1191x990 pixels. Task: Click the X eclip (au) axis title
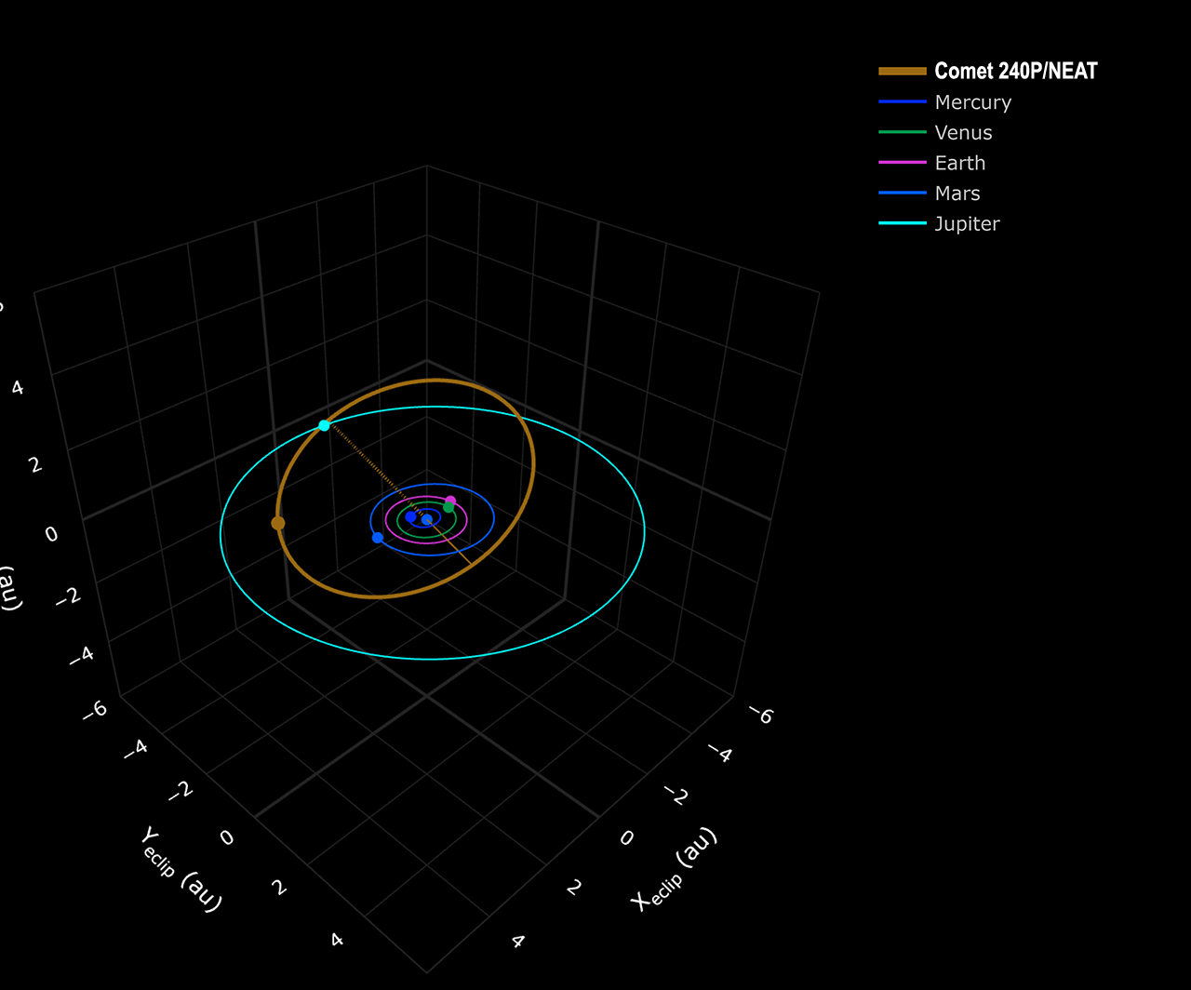point(673,869)
